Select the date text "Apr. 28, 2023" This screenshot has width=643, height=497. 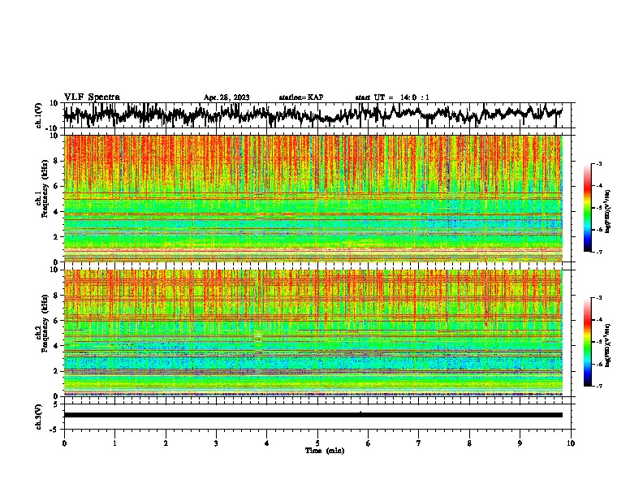click(227, 97)
